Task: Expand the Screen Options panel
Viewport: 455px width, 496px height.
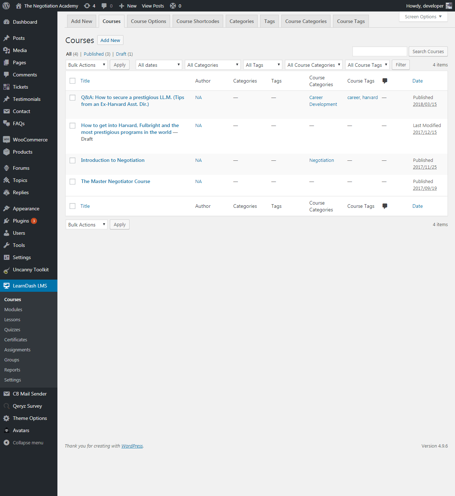Action: (x=423, y=17)
